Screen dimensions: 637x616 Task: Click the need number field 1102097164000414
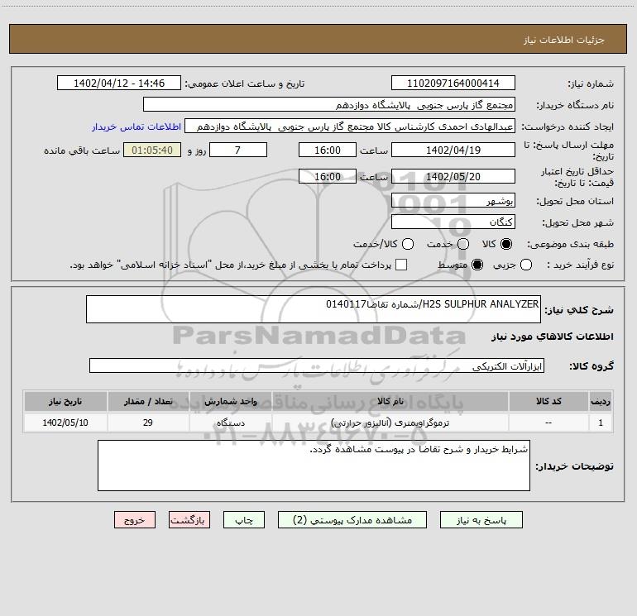(x=453, y=83)
